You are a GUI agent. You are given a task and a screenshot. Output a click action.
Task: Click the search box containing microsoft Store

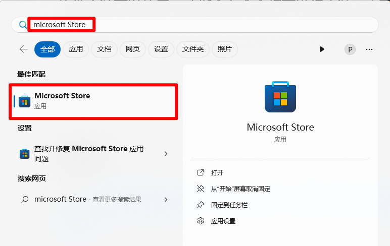click(195, 25)
